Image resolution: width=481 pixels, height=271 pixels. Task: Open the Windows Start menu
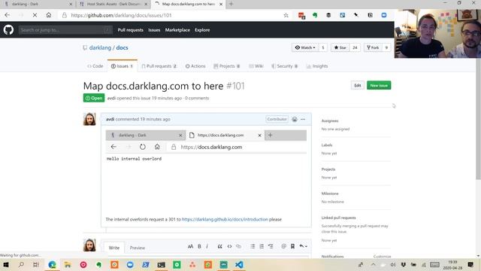pyautogui.click(x=6, y=264)
